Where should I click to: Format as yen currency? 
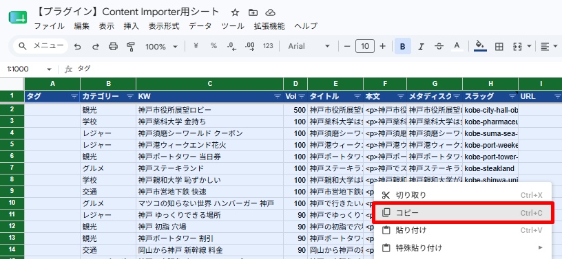pyautogui.click(x=196, y=46)
